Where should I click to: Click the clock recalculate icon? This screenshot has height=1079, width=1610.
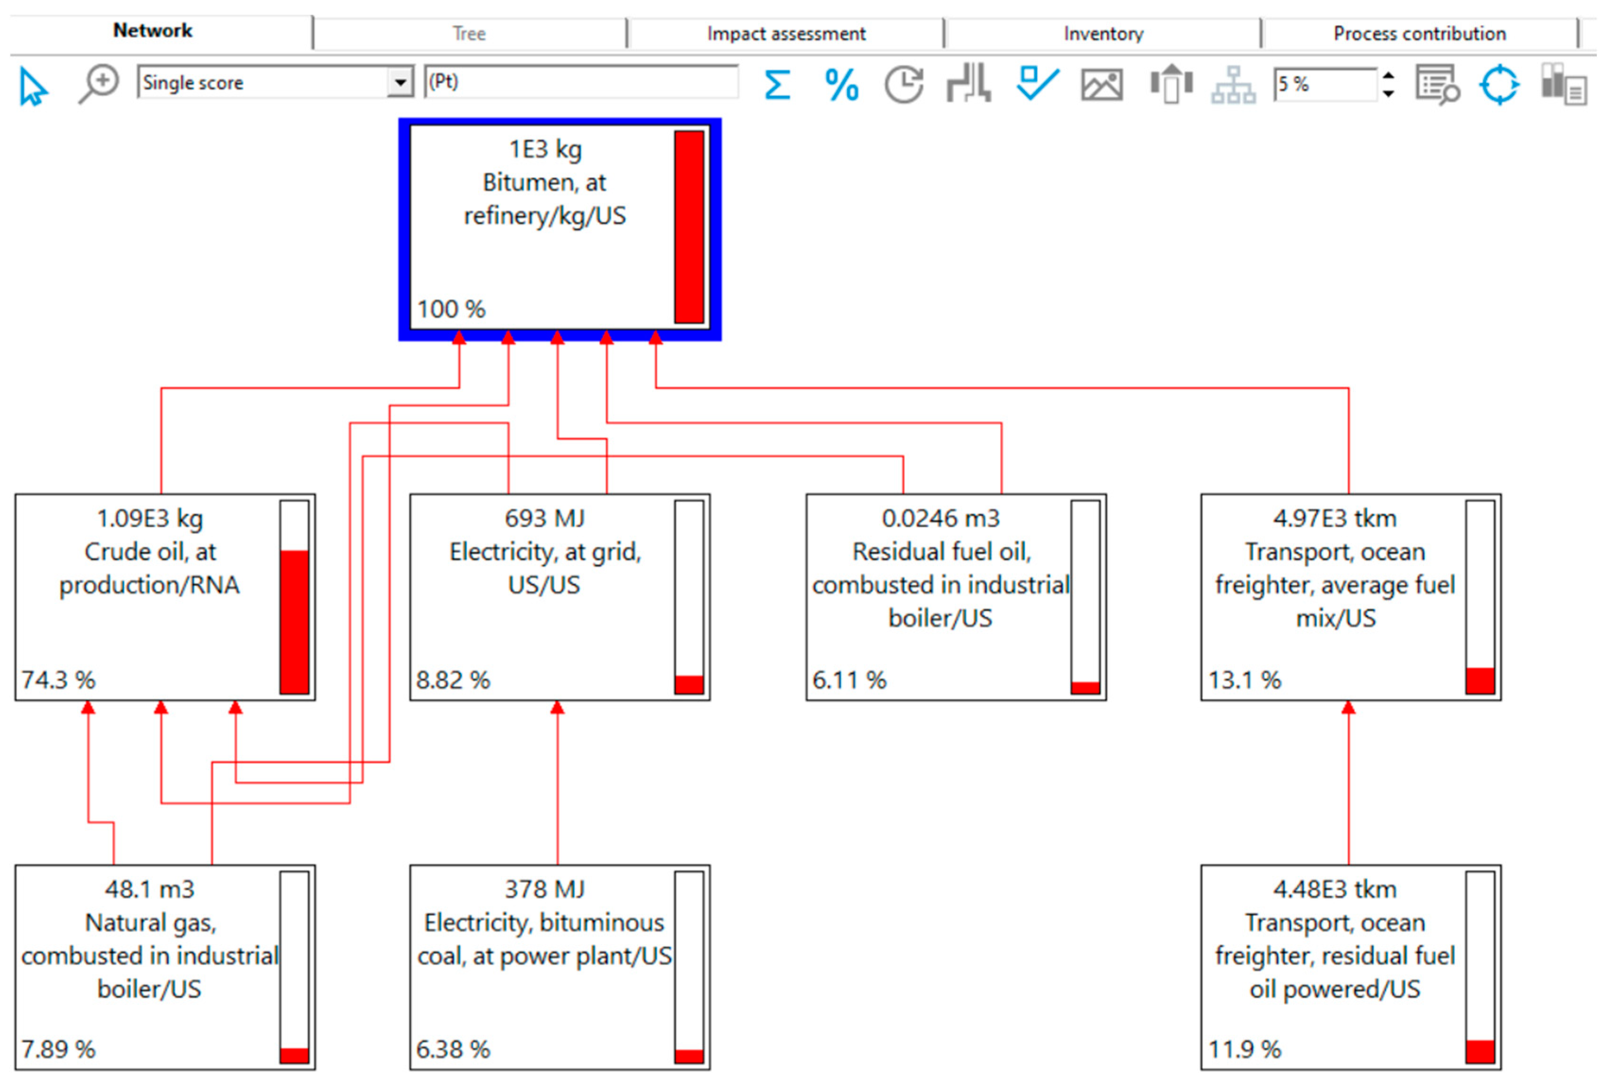click(x=903, y=86)
